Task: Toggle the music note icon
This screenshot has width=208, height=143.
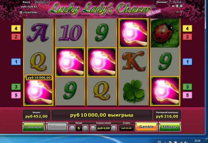Action: click(169, 6)
